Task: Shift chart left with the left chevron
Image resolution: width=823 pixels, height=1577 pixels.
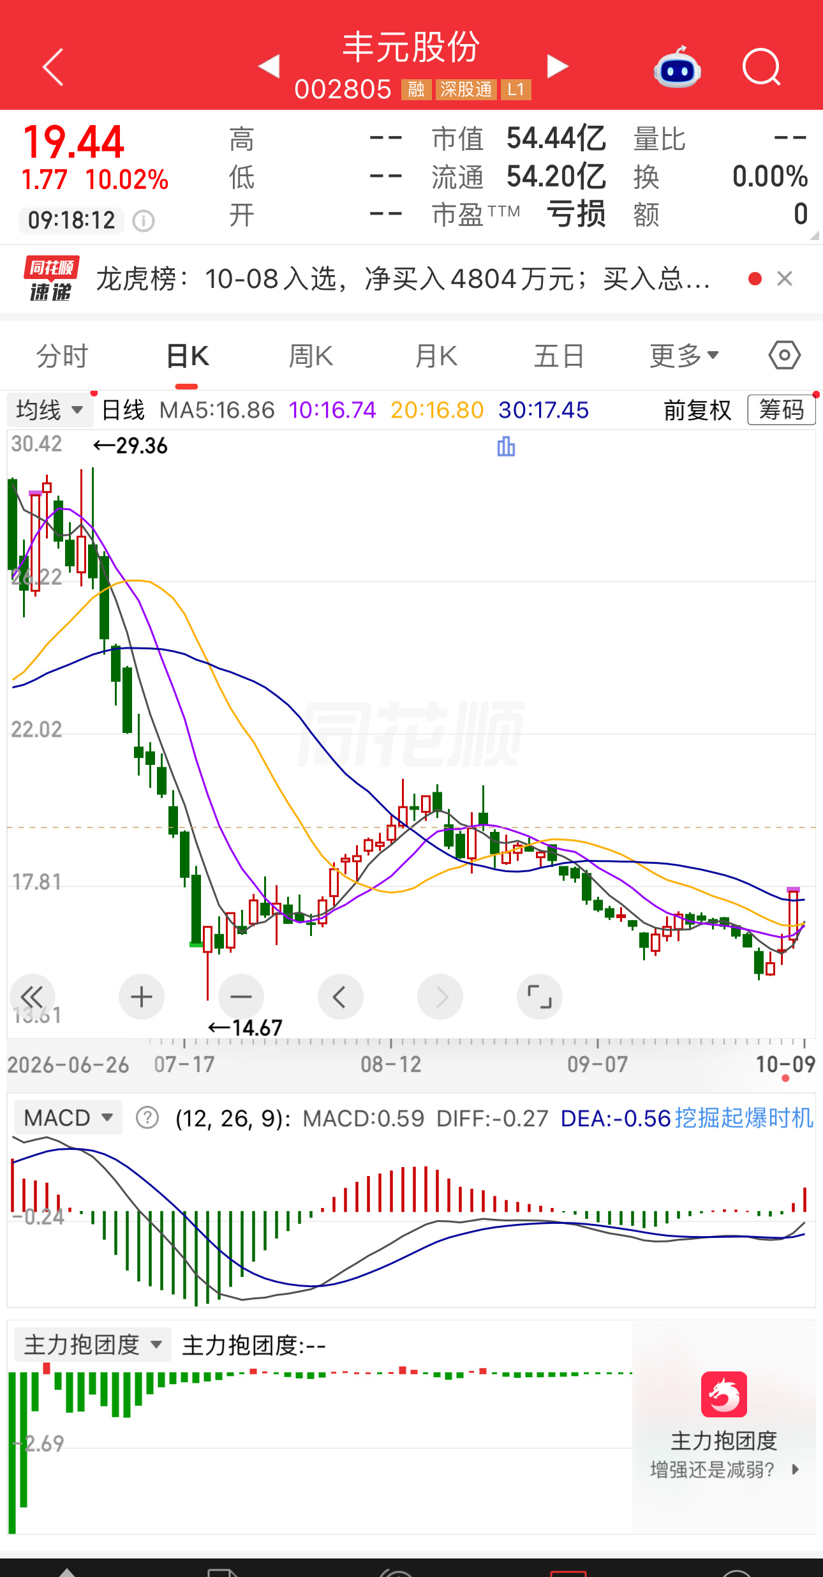Action: (x=341, y=997)
